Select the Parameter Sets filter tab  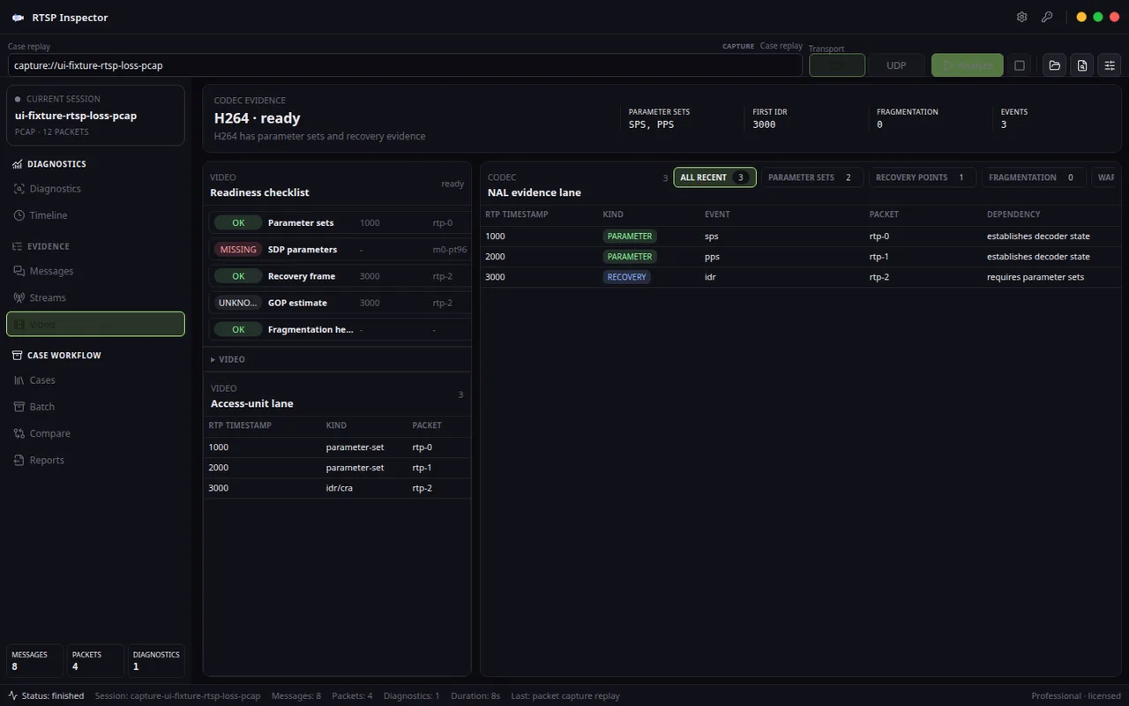(x=811, y=177)
